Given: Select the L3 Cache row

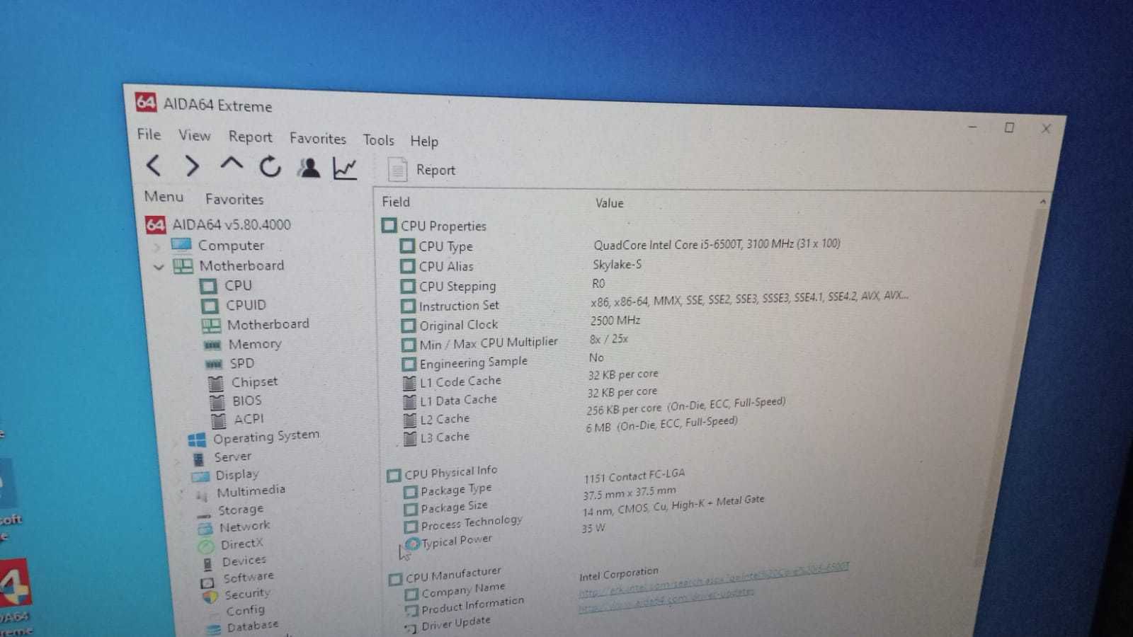Looking at the screenshot, I should 445,437.
